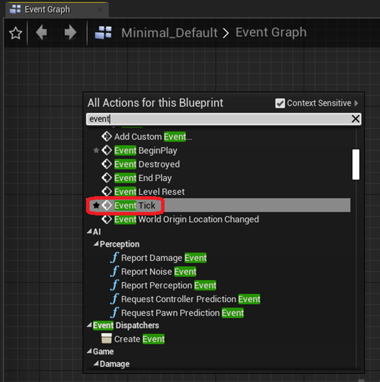Image resolution: width=380 pixels, height=382 pixels.
Task: Click function icon beside Request Controller Prediction Event
Action: pyautogui.click(x=115, y=299)
